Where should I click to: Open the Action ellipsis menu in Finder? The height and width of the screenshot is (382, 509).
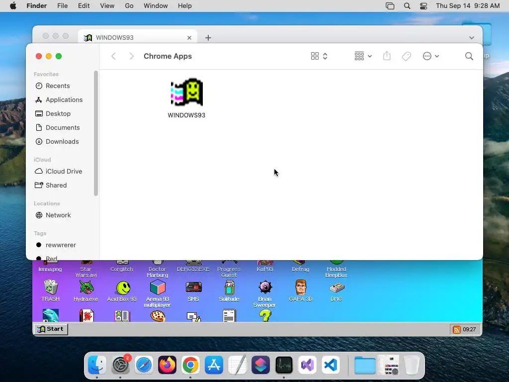tap(431, 56)
